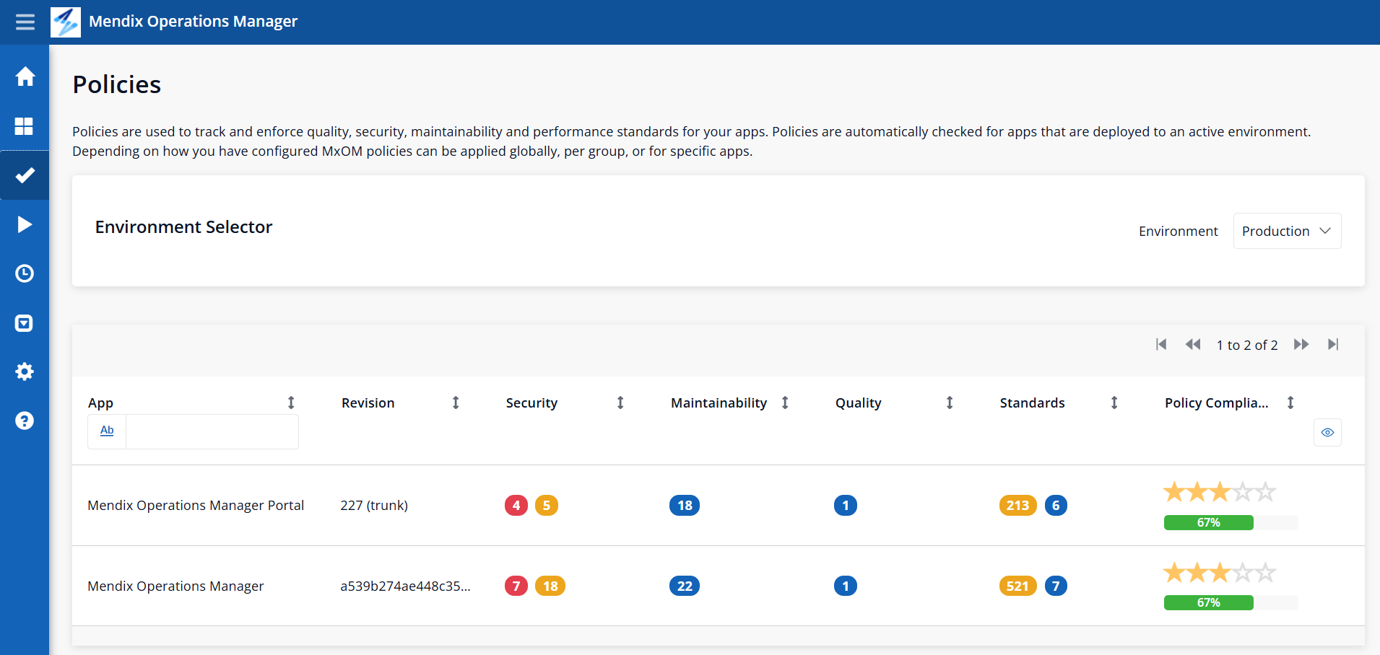Jump to last page of results

click(1333, 344)
